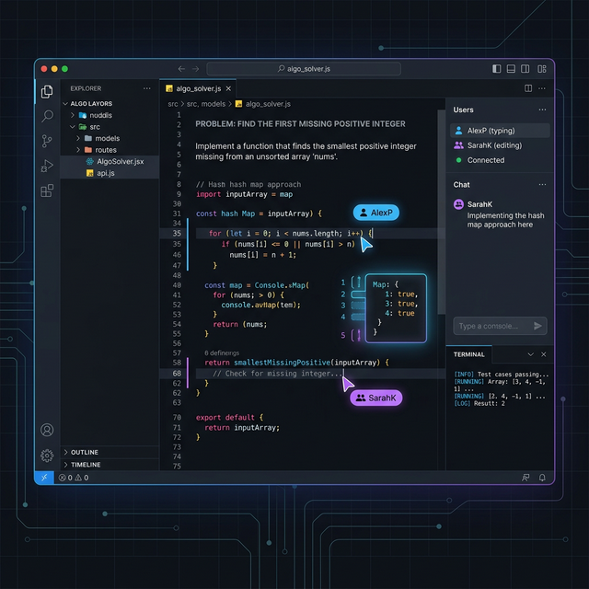Click the src, models breadcrumb segment

pos(206,104)
